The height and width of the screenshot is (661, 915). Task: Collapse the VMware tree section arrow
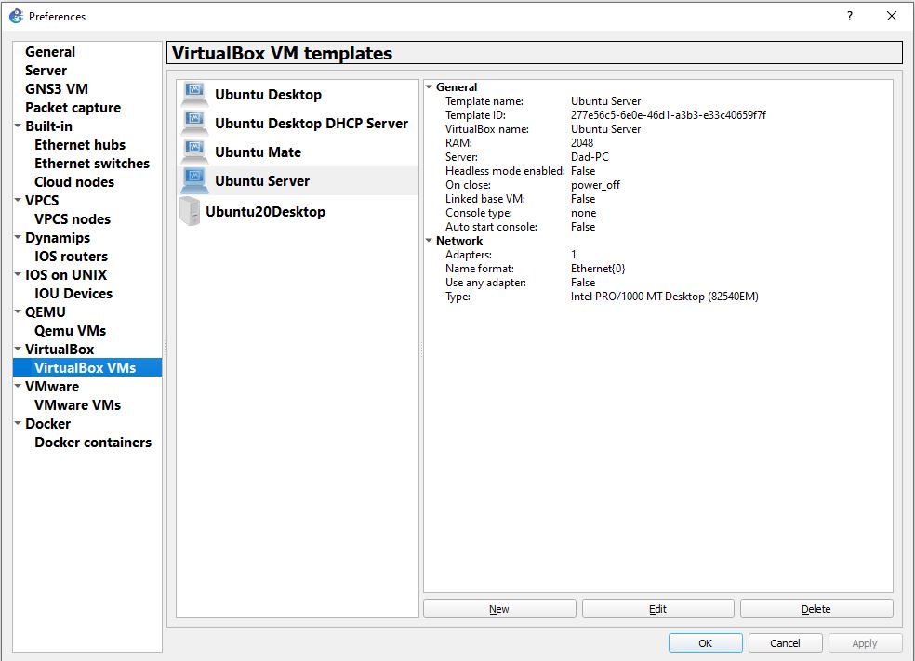click(x=18, y=386)
